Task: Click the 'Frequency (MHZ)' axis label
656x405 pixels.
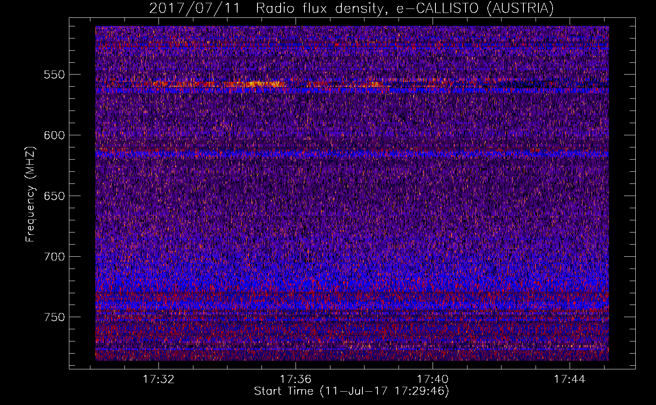Action: pyautogui.click(x=30, y=194)
